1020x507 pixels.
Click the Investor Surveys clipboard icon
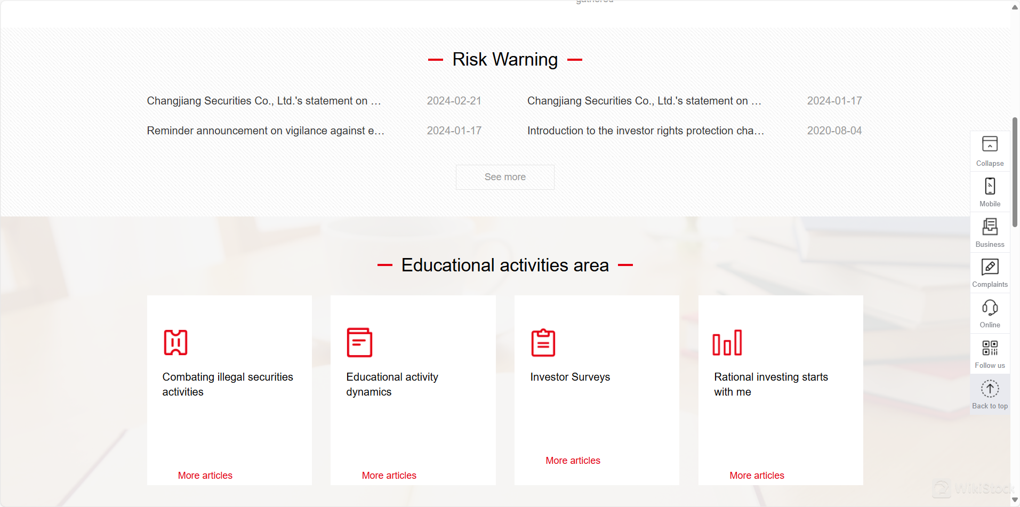click(543, 343)
